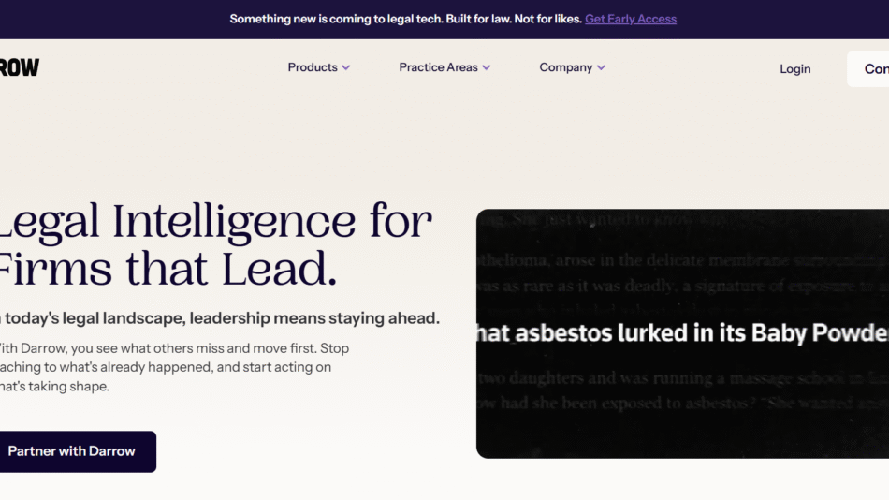
Task: Click the 'today's legal landscape' subheading
Action: [219, 318]
